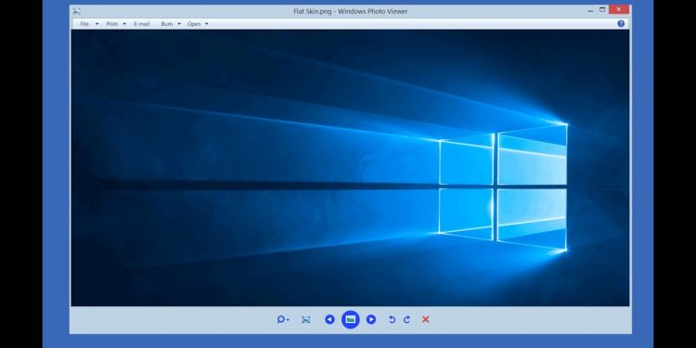696x348 pixels.
Task: Click the Photo Viewer title bar icon
Action: 77,11
